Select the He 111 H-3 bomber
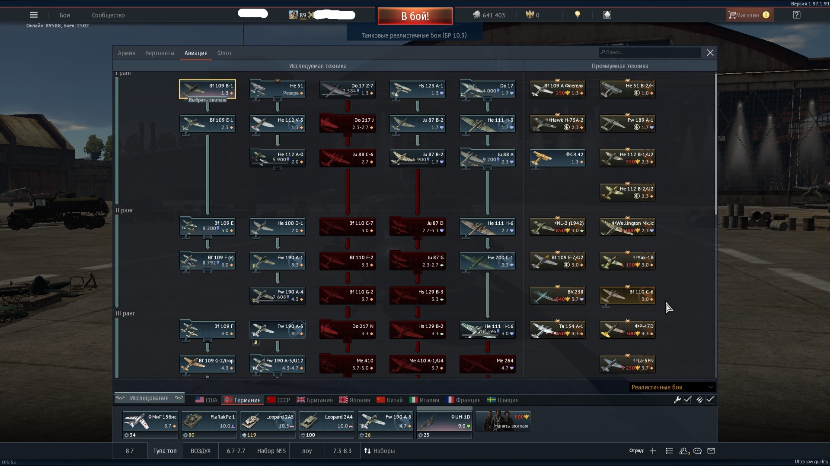The width and height of the screenshot is (830, 466). [488, 123]
